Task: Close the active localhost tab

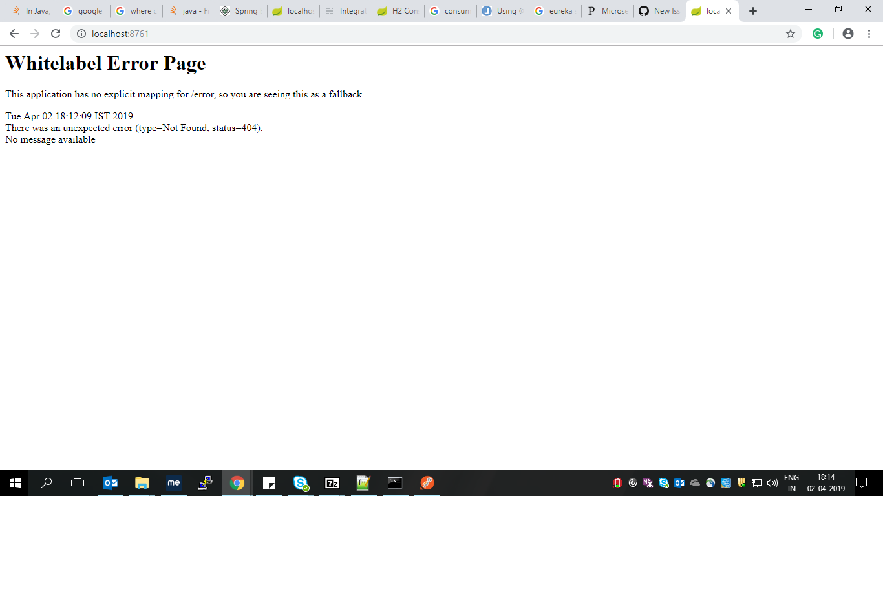Action: click(729, 11)
